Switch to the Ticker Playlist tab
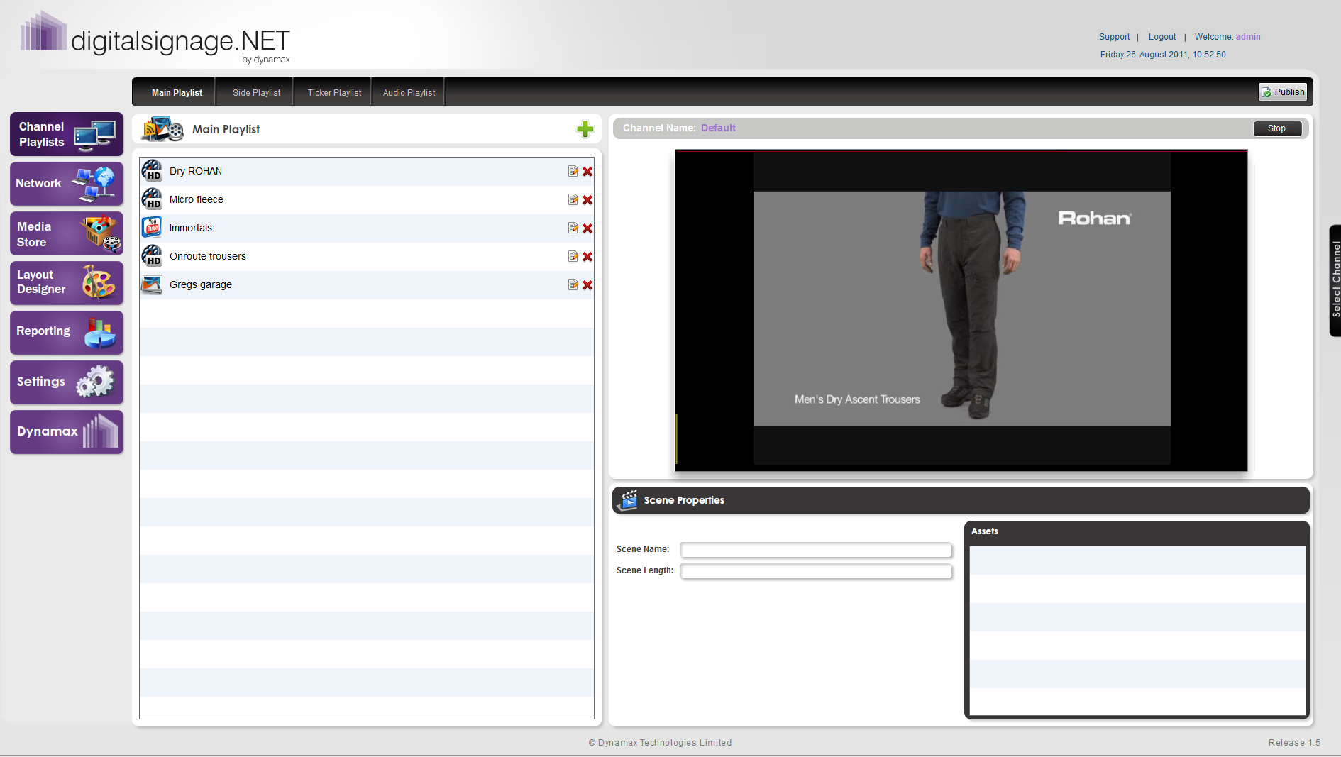 tap(334, 92)
